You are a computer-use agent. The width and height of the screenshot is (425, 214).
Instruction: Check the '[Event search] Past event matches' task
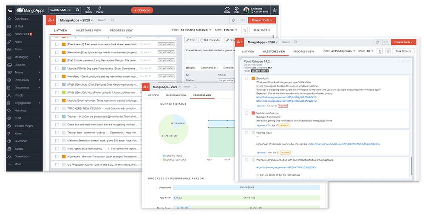click(x=57, y=44)
